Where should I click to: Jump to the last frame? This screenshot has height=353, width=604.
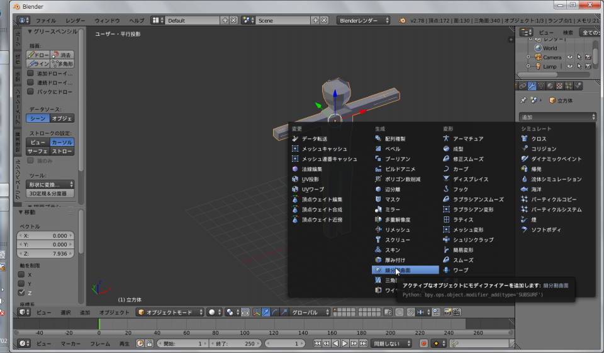[x=363, y=344]
